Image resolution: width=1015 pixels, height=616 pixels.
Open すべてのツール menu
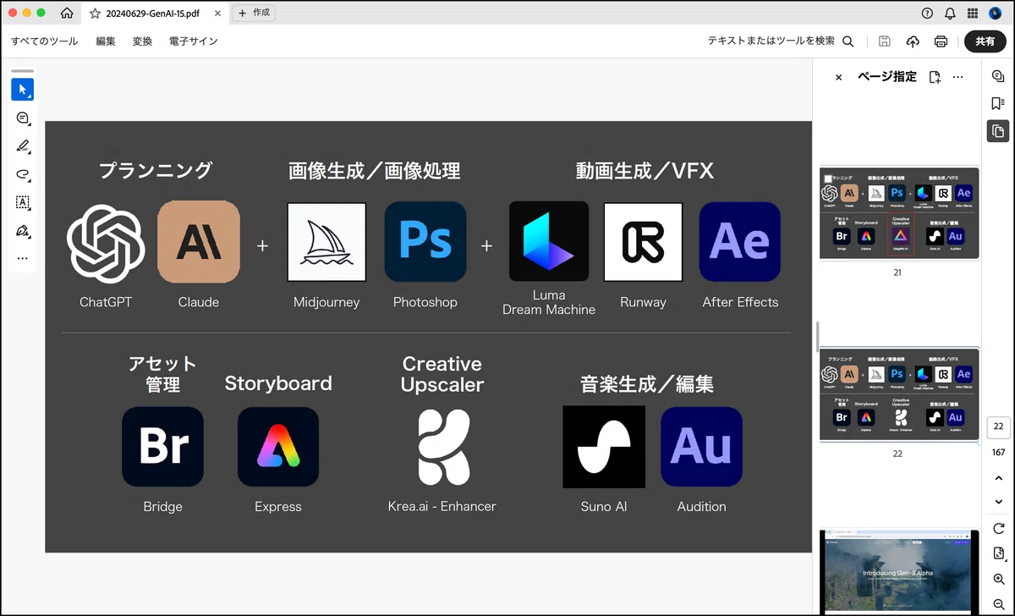click(x=44, y=41)
